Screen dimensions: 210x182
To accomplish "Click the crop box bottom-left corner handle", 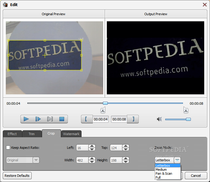I will tap(9, 70).
